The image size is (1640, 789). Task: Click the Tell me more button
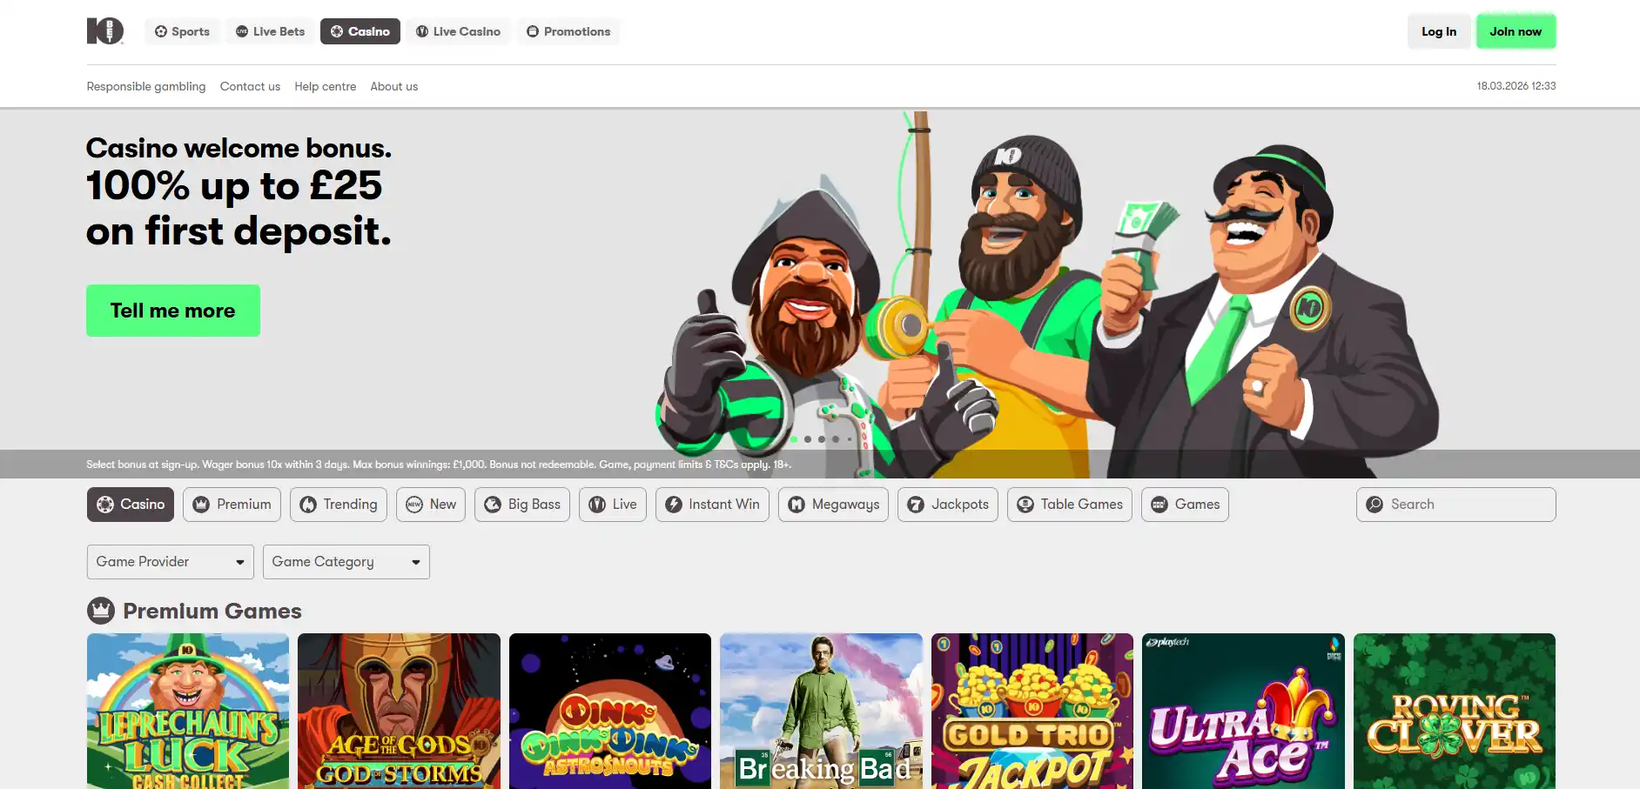173,311
